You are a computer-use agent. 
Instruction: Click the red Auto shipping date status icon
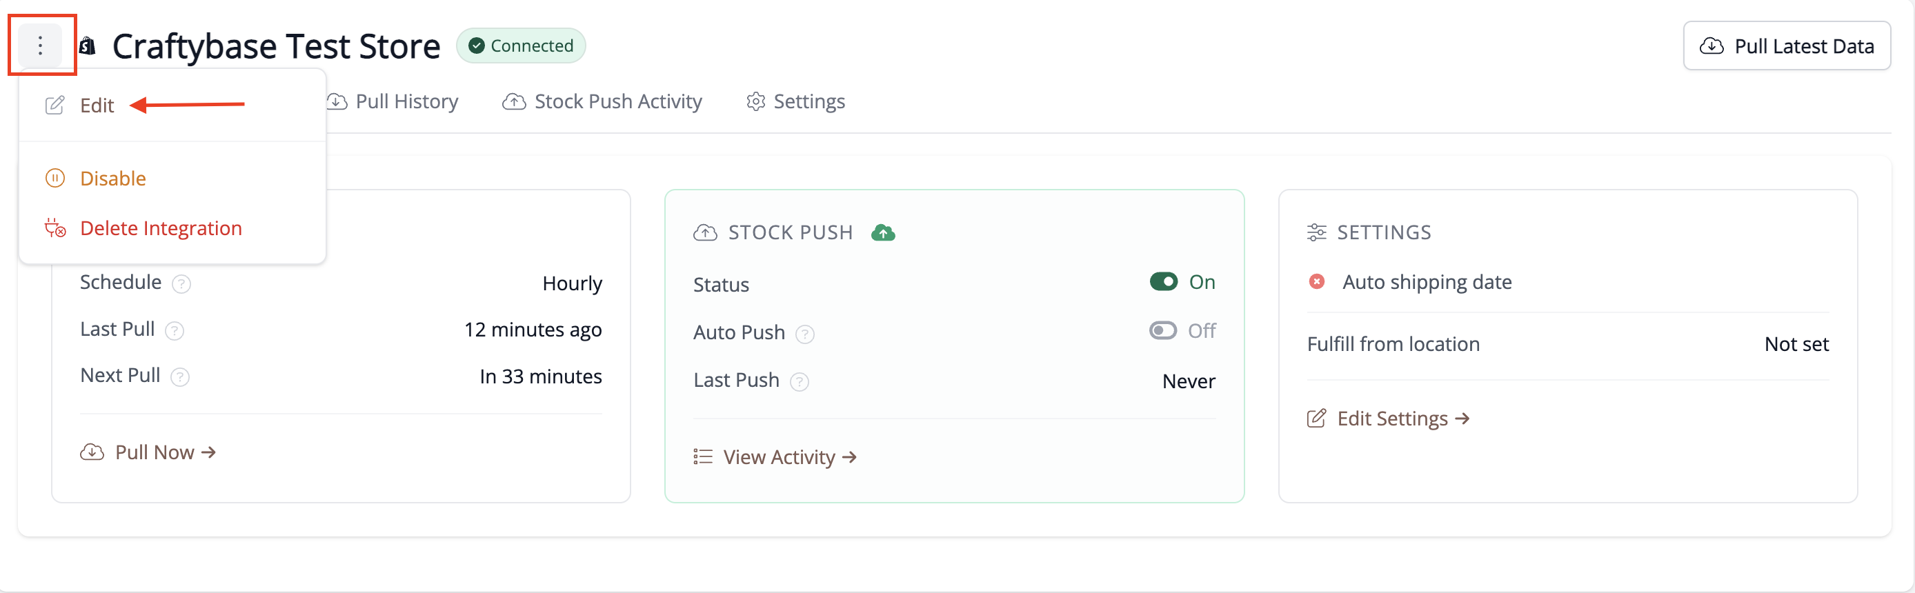[1316, 281]
